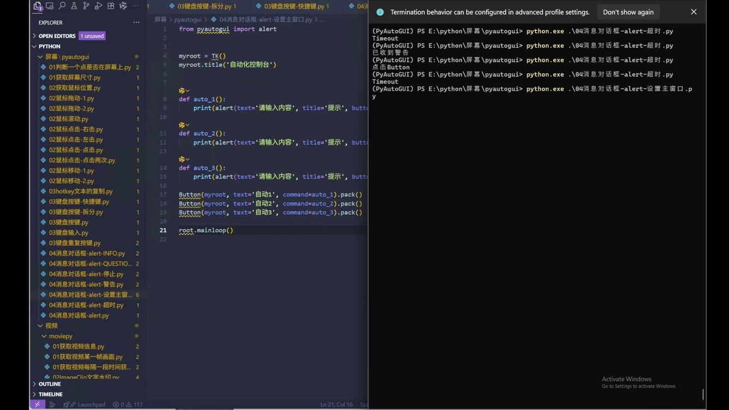Image resolution: width=729 pixels, height=410 pixels.
Task: Click the "Don't show again" button
Action: point(628,12)
